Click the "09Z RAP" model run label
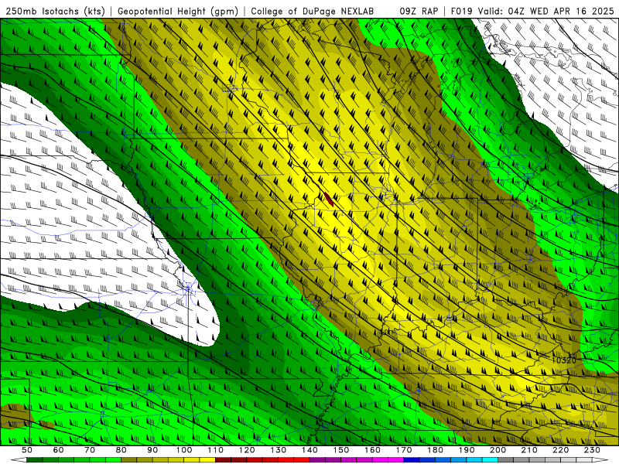This screenshot has width=619, height=464. (419, 11)
